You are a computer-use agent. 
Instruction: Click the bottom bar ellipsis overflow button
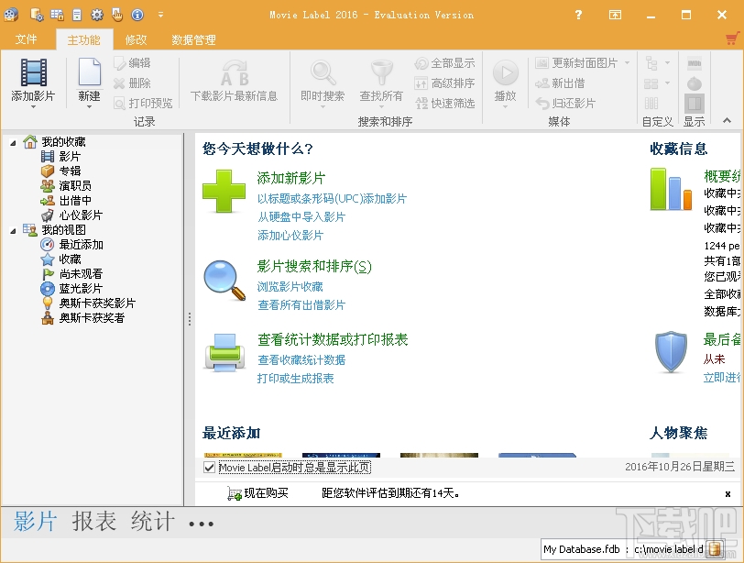(x=202, y=524)
